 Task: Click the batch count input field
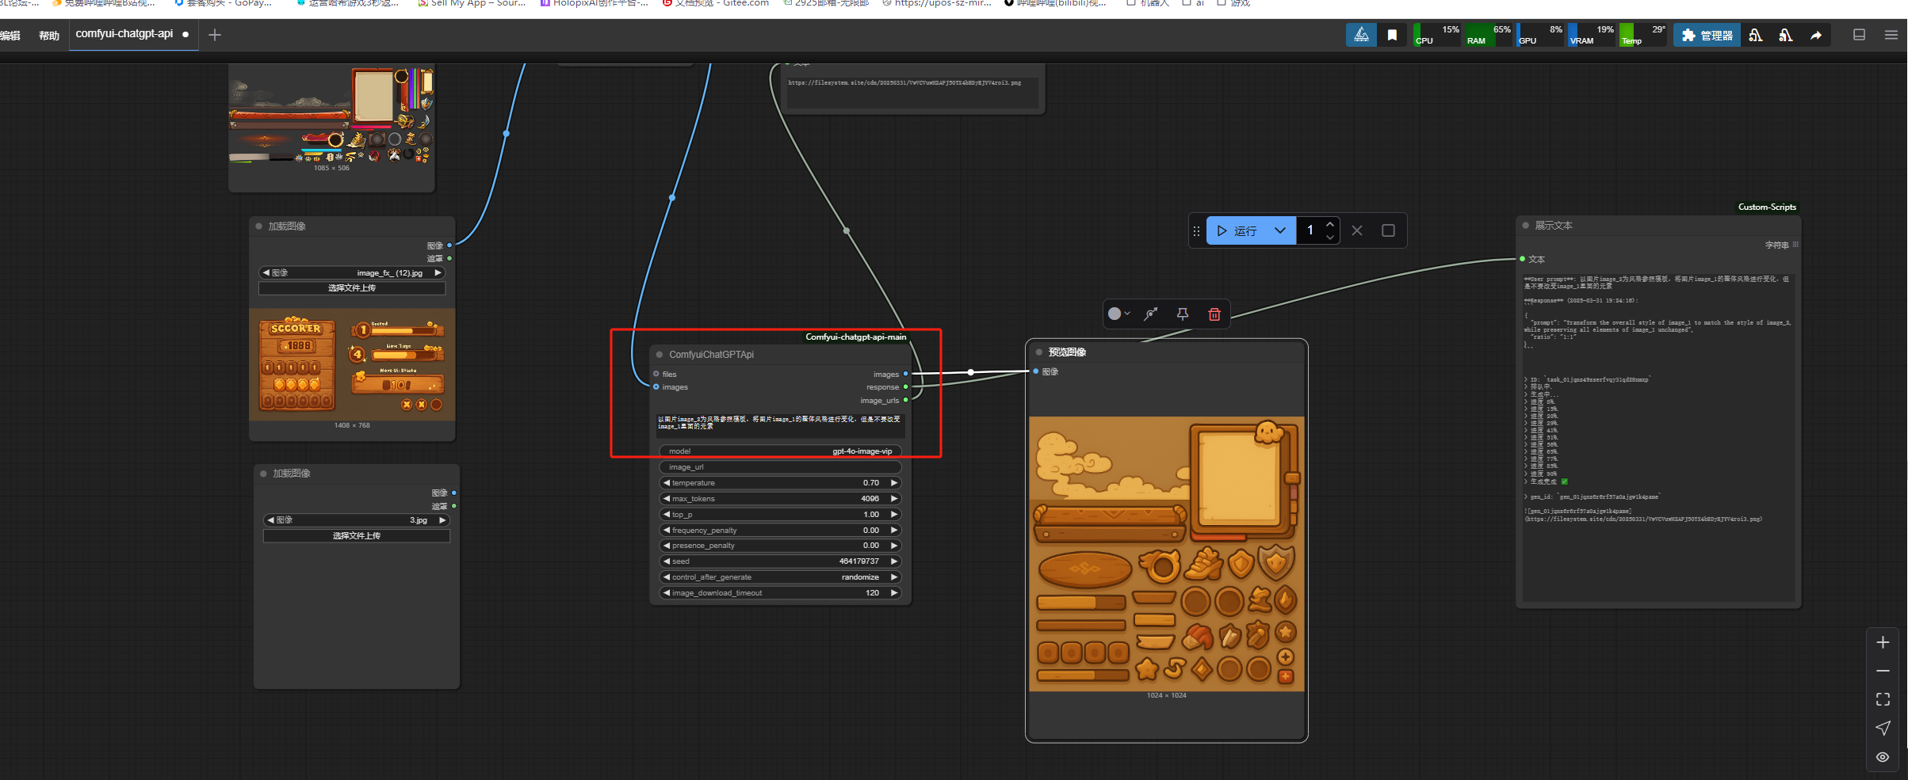point(1311,230)
